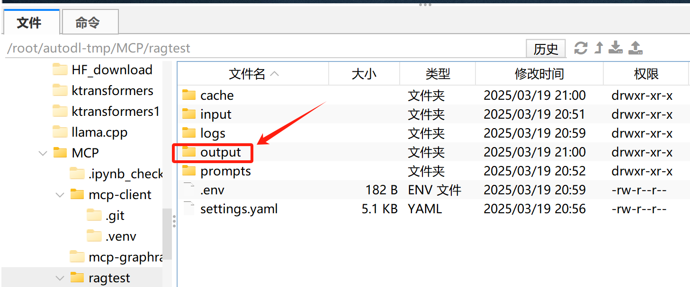Sort by 修改时间 column header
The height and width of the screenshot is (287, 690).
pyautogui.click(x=539, y=74)
